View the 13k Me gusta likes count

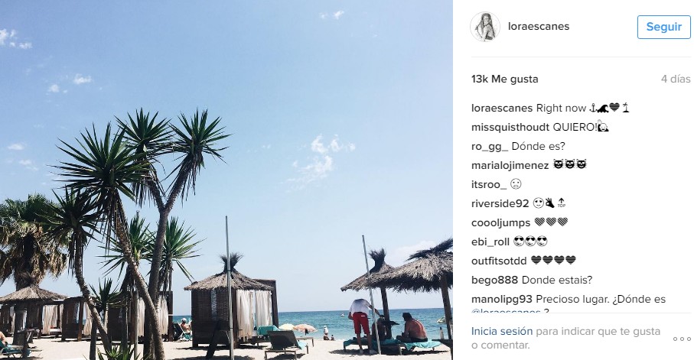point(504,79)
